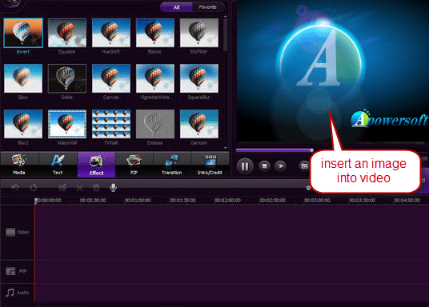Click the microphone voiceover icon

114,188
